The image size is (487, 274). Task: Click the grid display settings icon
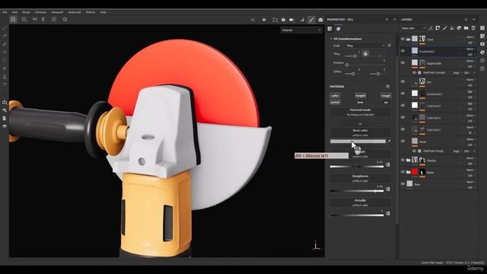tap(24, 19)
